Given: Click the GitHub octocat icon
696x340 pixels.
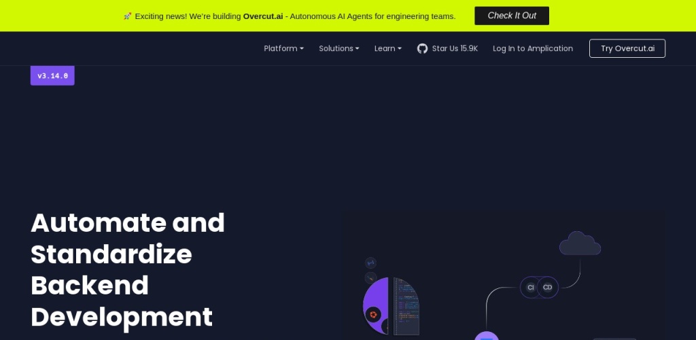Looking at the screenshot, I should pos(422,48).
